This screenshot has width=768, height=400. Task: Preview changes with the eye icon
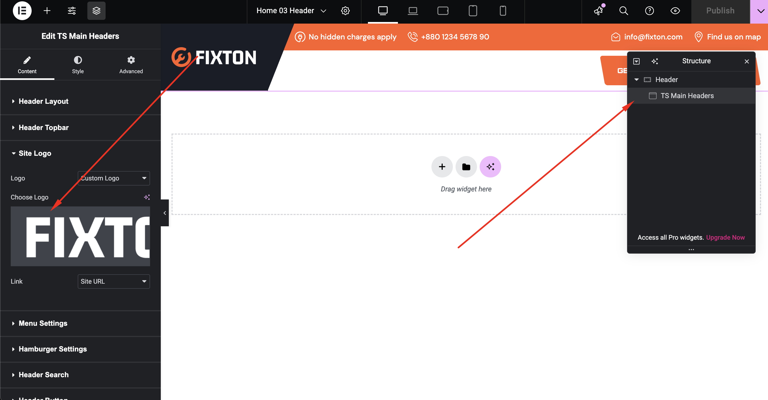pos(675,11)
